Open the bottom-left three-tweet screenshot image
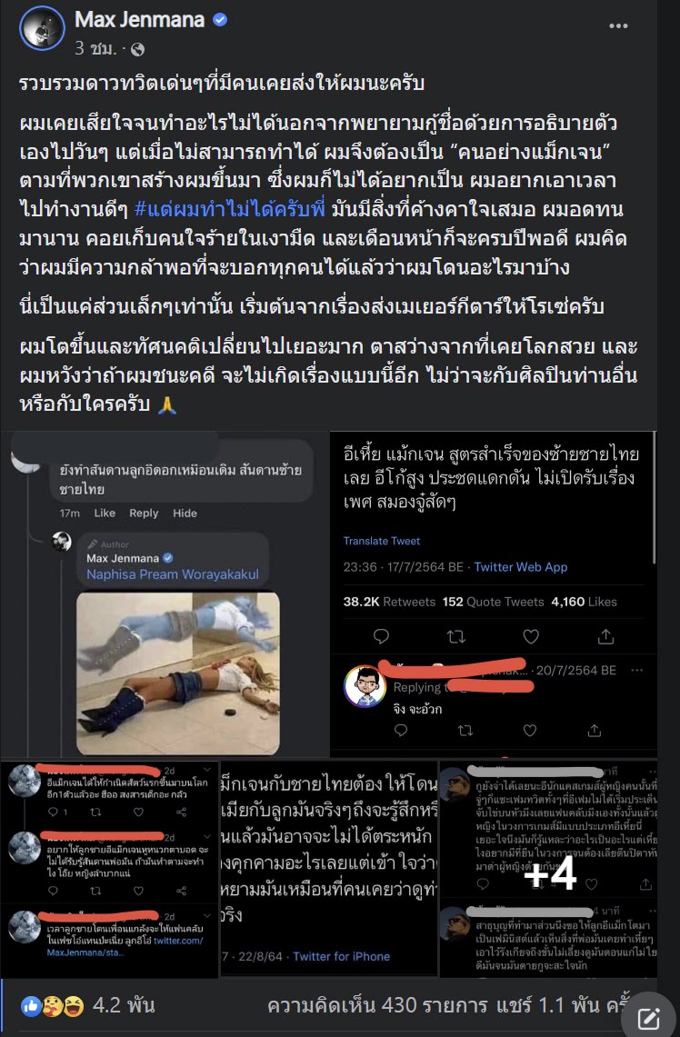680x1037 pixels. pos(109,869)
